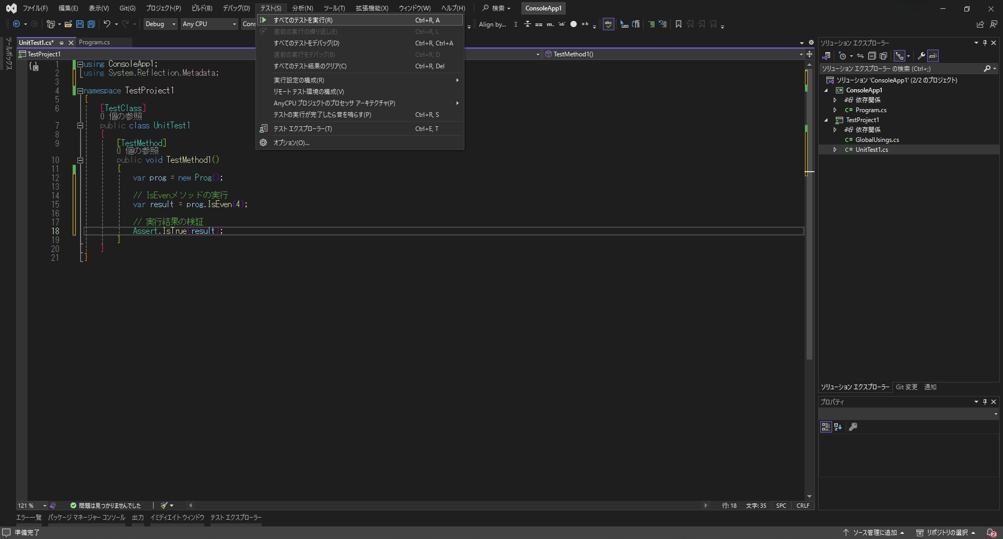1003x539 pixels.
Task: Collapse the ConsoleApp1 project node
Action: [x=827, y=90]
